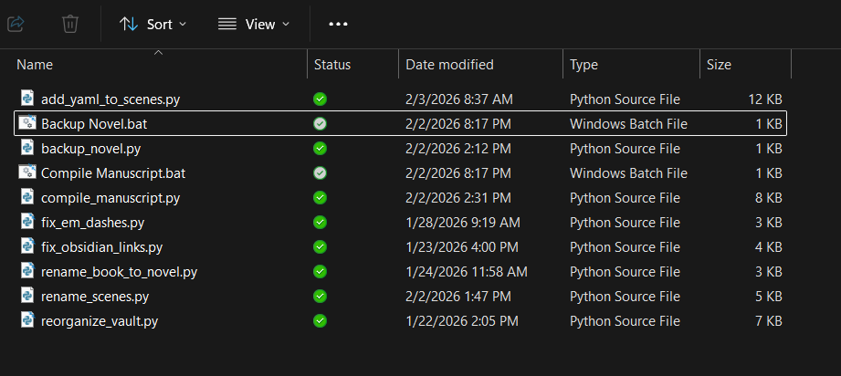Viewport: 841px width, 376px height.
Task: Click the Python file icon for add_yaml_to_scenes.py
Action: [x=27, y=99]
